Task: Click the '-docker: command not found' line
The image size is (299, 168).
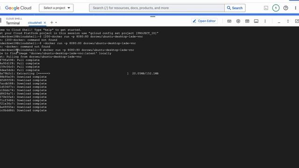Action: [x=25, y=47]
